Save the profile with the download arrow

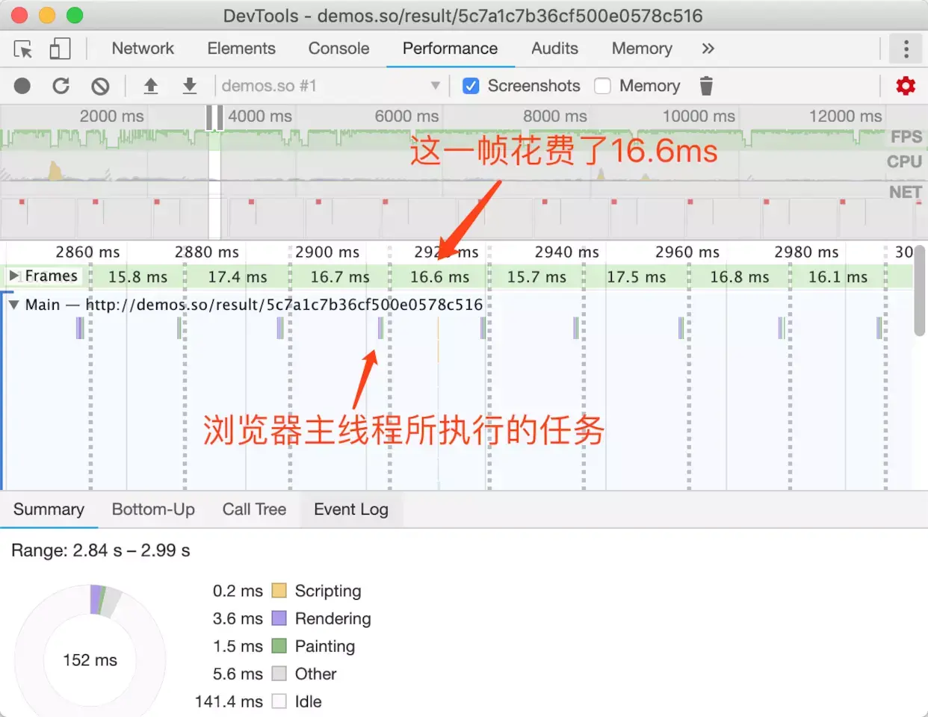click(x=190, y=86)
